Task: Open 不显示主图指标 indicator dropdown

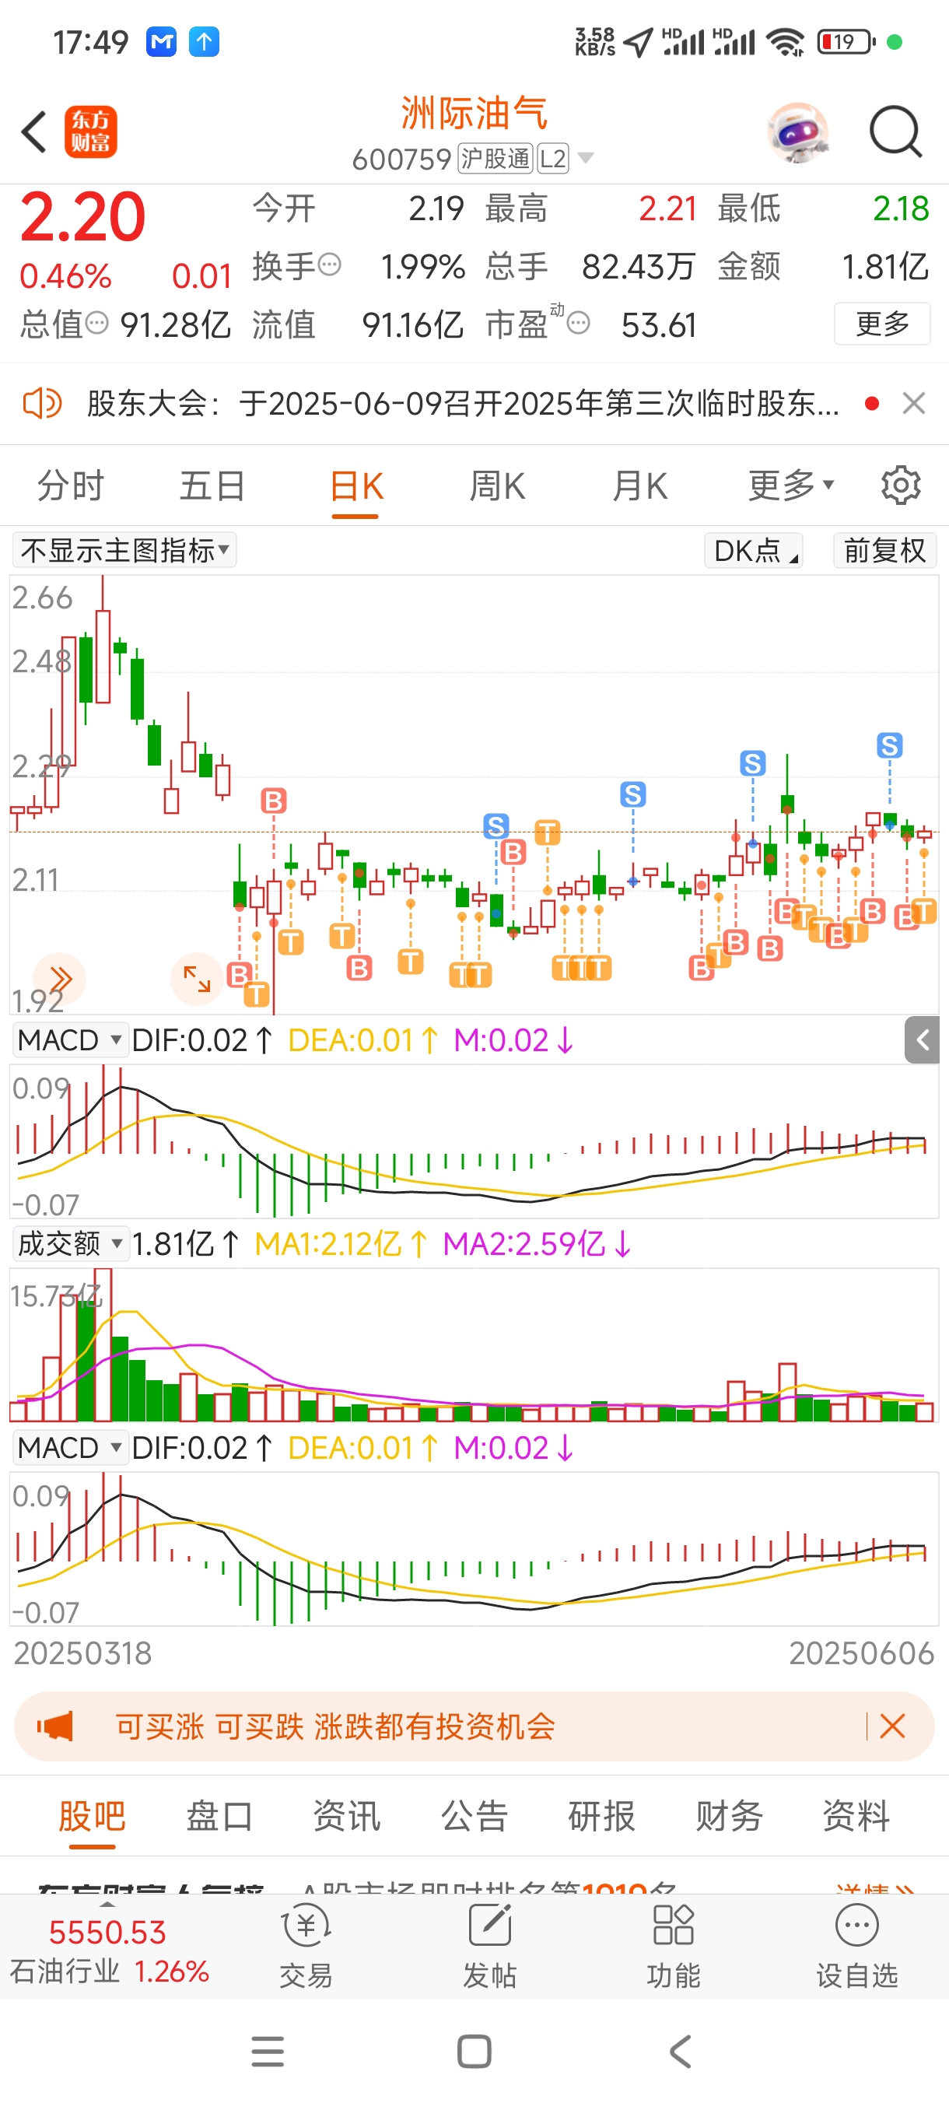Action: click(124, 549)
